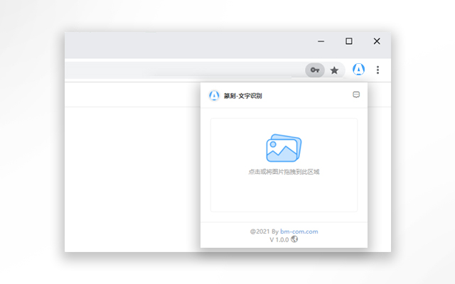The height and width of the screenshot is (284, 455).
Task: Minimize the browser window
Action: [x=322, y=41]
